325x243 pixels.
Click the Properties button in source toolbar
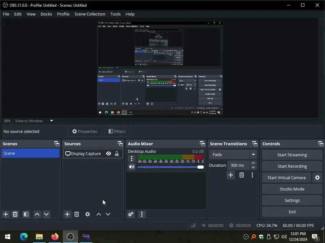pyautogui.click(x=85, y=131)
